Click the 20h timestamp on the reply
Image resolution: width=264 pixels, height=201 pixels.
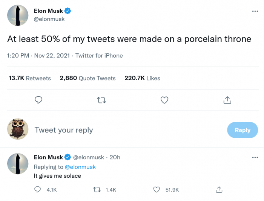tap(115, 157)
